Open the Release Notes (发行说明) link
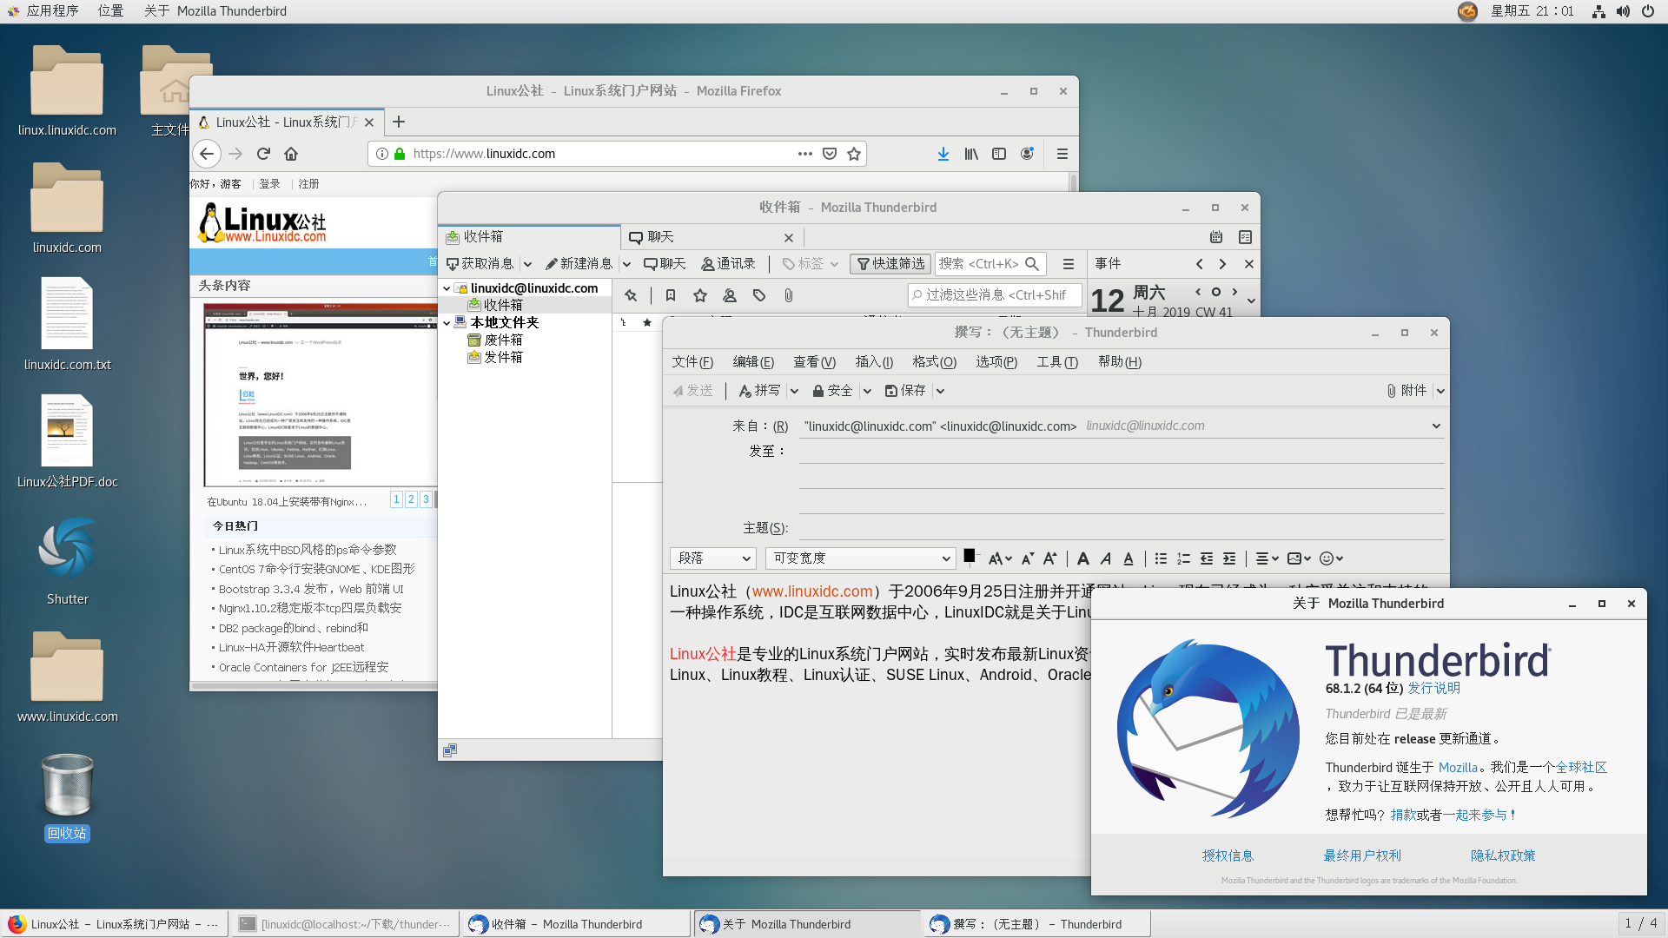 point(1433,688)
